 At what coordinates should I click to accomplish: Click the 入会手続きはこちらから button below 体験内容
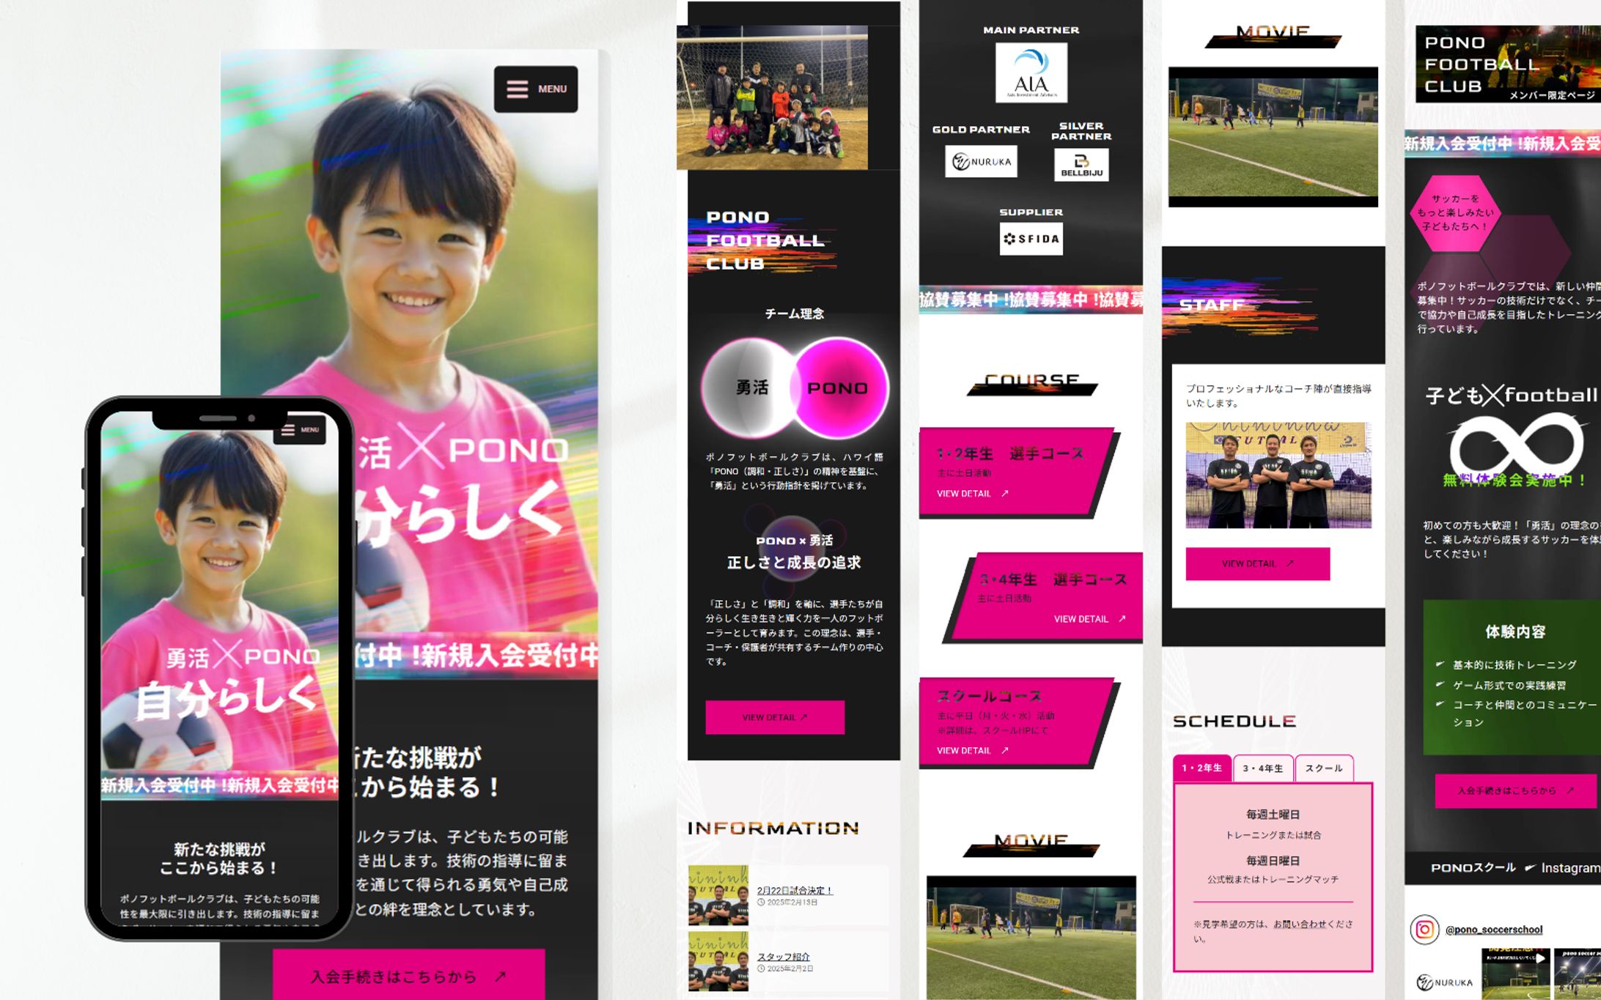(1514, 790)
